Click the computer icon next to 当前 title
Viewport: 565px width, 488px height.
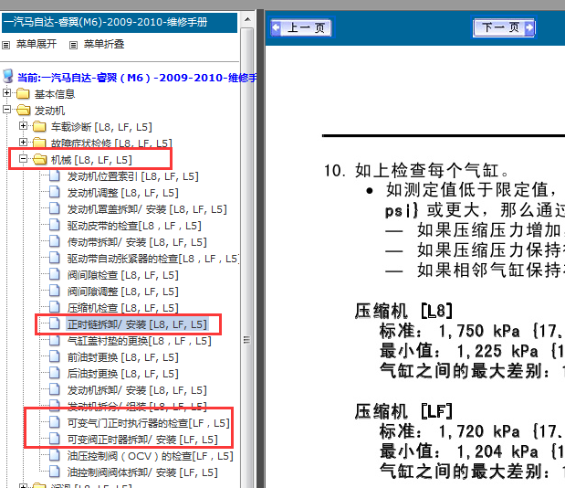point(8,77)
